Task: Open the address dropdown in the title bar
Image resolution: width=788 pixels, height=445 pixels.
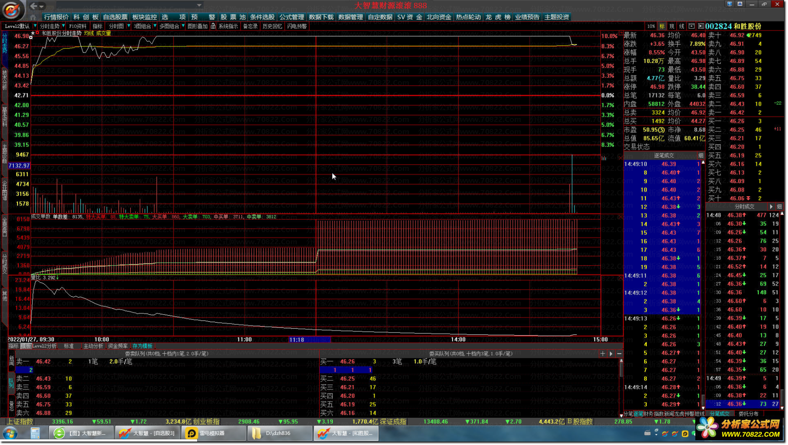Action: [199, 6]
